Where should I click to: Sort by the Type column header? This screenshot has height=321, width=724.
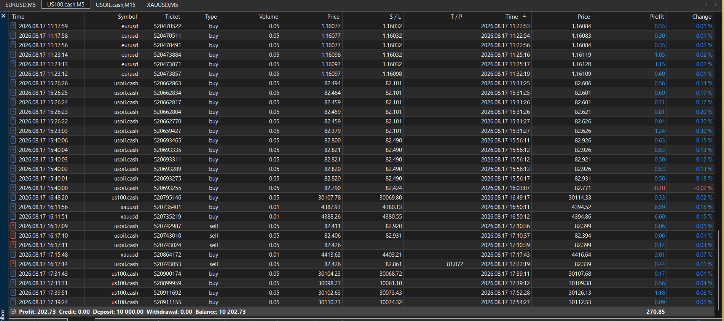(211, 17)
